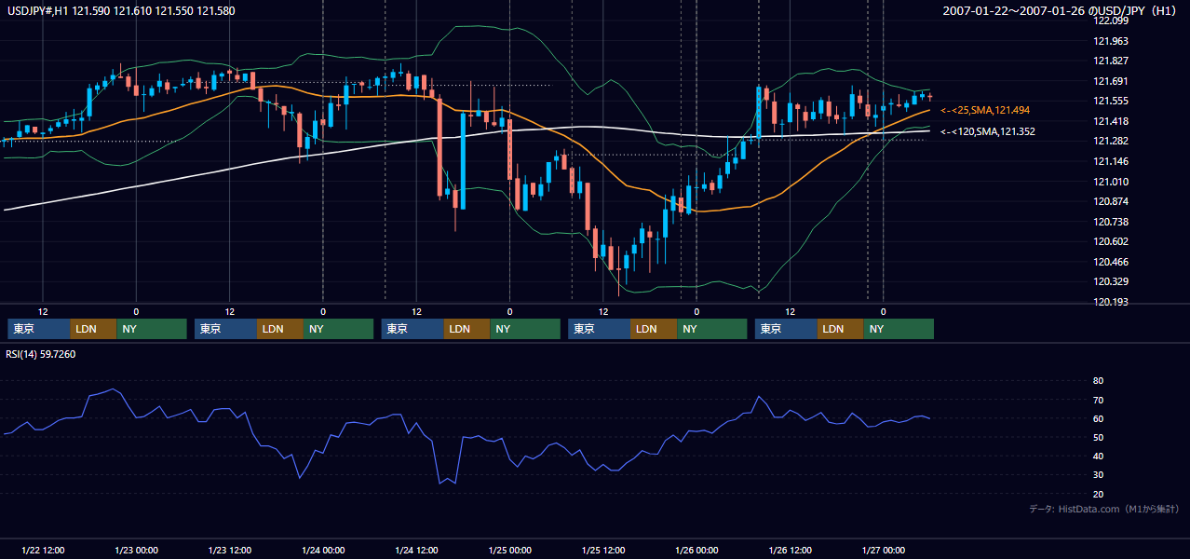Select the second NY session block
This screenshot has height=559, width=1190.
coord(339,329)
